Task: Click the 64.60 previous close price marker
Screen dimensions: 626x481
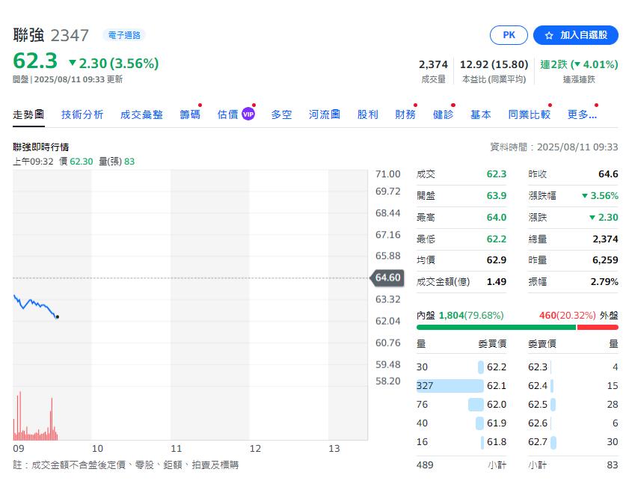Action: [387, 278]
